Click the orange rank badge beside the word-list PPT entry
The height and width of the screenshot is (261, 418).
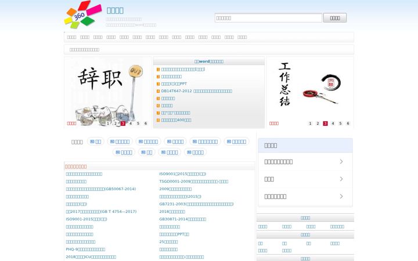(158, 84)
